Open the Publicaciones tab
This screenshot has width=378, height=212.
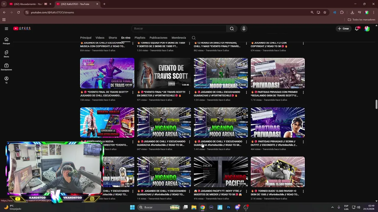pos(159,38)
